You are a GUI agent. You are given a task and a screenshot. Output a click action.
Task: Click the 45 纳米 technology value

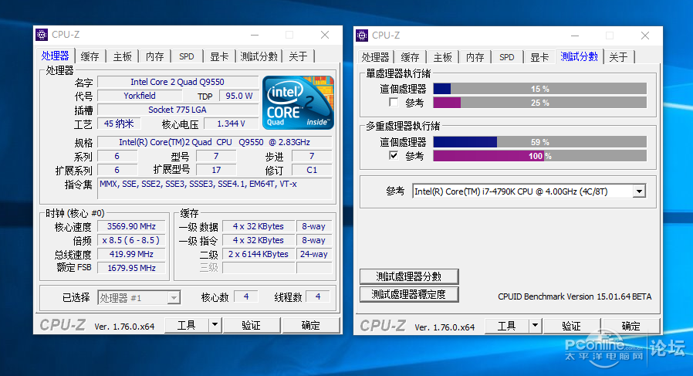tap(119, 124)
